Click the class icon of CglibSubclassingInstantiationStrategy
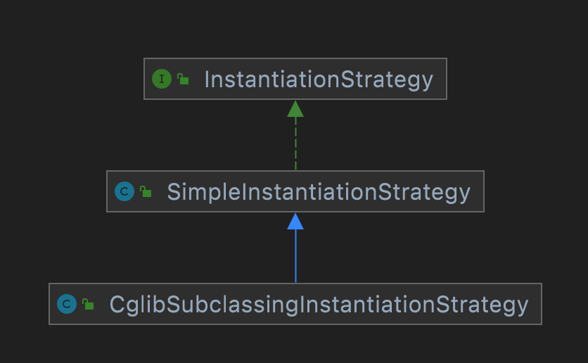This screenshot has height=363, width=588. pos(67,304)
